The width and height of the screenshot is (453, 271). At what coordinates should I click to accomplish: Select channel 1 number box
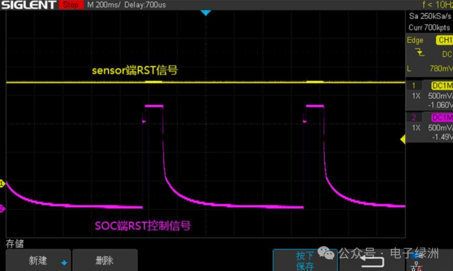pos(414,85)
